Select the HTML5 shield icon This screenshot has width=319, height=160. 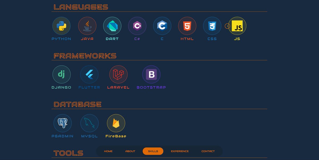coord(187,26)
